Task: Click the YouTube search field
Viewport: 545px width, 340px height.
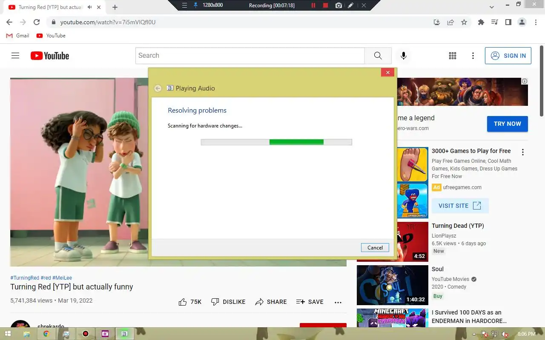Action: [x=250, y=56]
